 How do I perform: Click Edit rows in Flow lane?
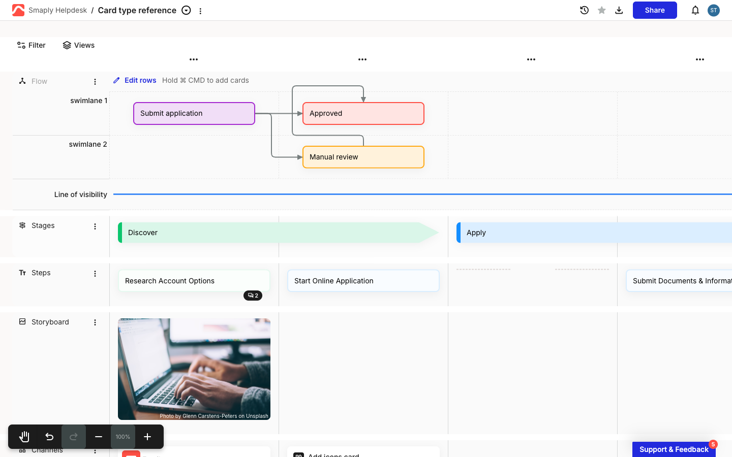(135, 80)
